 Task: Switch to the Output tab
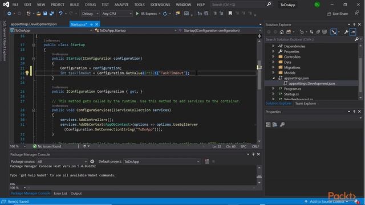[76, 194]
